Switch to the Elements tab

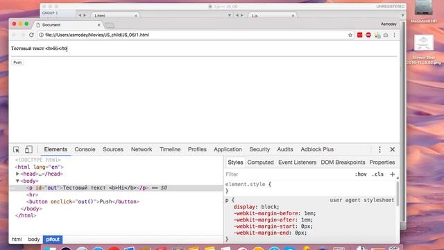click(x=55, y=149)
